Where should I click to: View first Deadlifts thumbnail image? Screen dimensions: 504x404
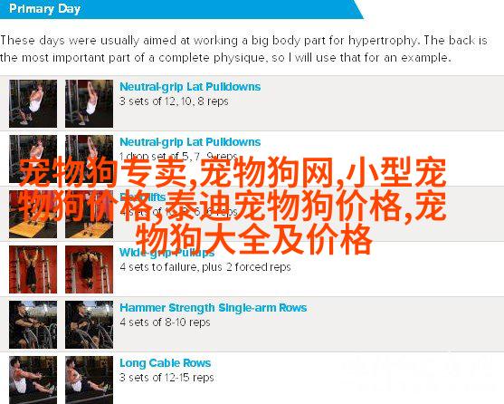[x=33, y=214]
